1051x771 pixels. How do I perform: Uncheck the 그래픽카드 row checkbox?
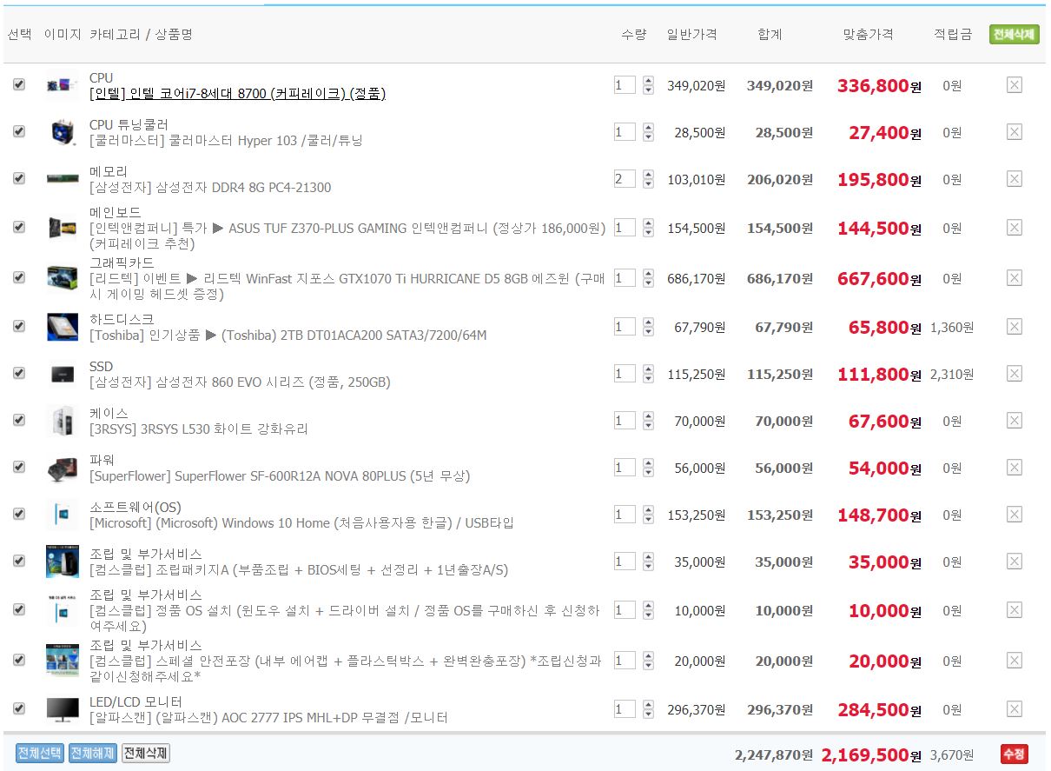pos(19,277)
